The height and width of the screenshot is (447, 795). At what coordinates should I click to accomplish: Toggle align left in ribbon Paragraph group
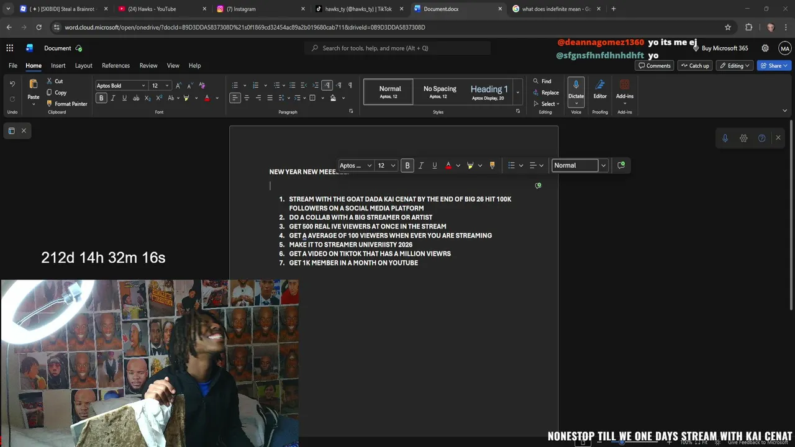[x=235, y=98]
